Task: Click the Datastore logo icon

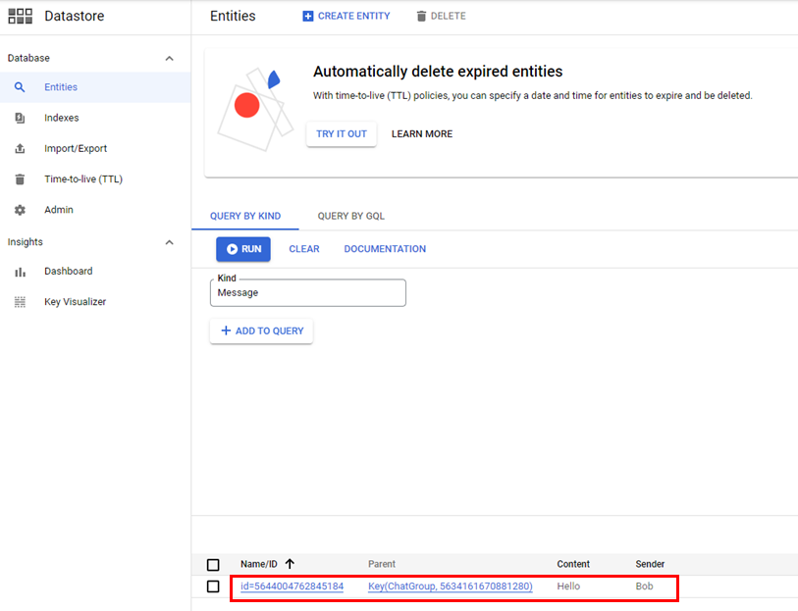Action: tap(20, 16)
